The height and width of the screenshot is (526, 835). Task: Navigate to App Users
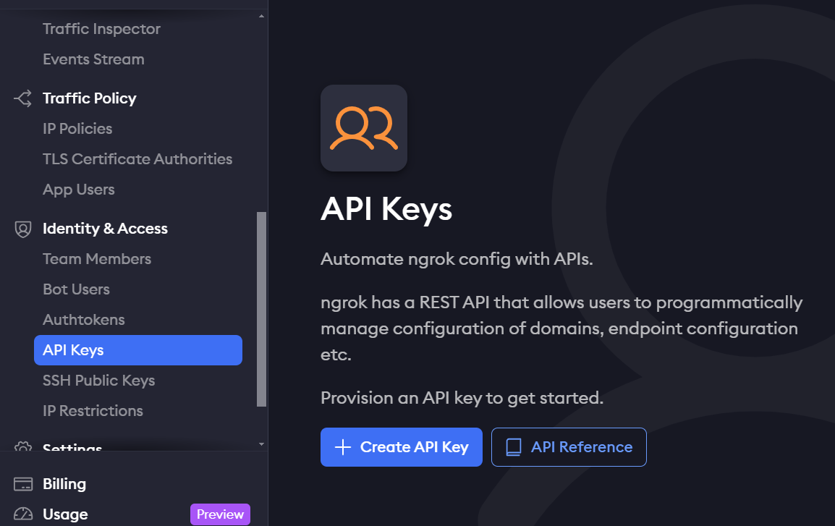click(x=78, y=189)
